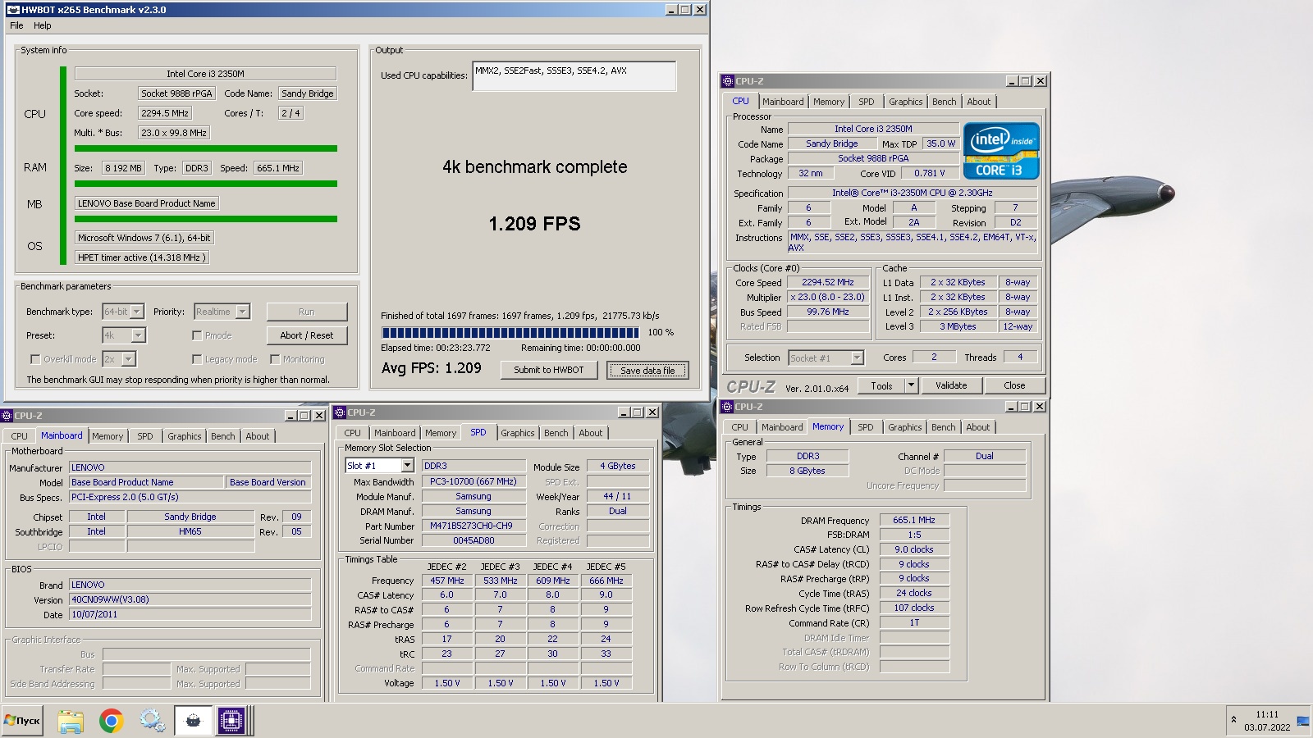Viewport: 1313px width, 738px height.
Task: Click Abort / Reset button
Action: pyautogui.click(x=307, y=335)
